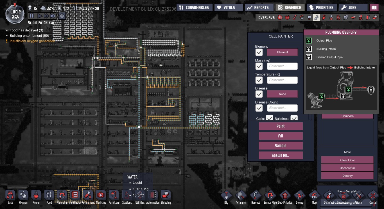Image resolution: width=384 pixels, height=209 pixels.
Task: Toggle the Disease checkbox
Action: point(259,94)
